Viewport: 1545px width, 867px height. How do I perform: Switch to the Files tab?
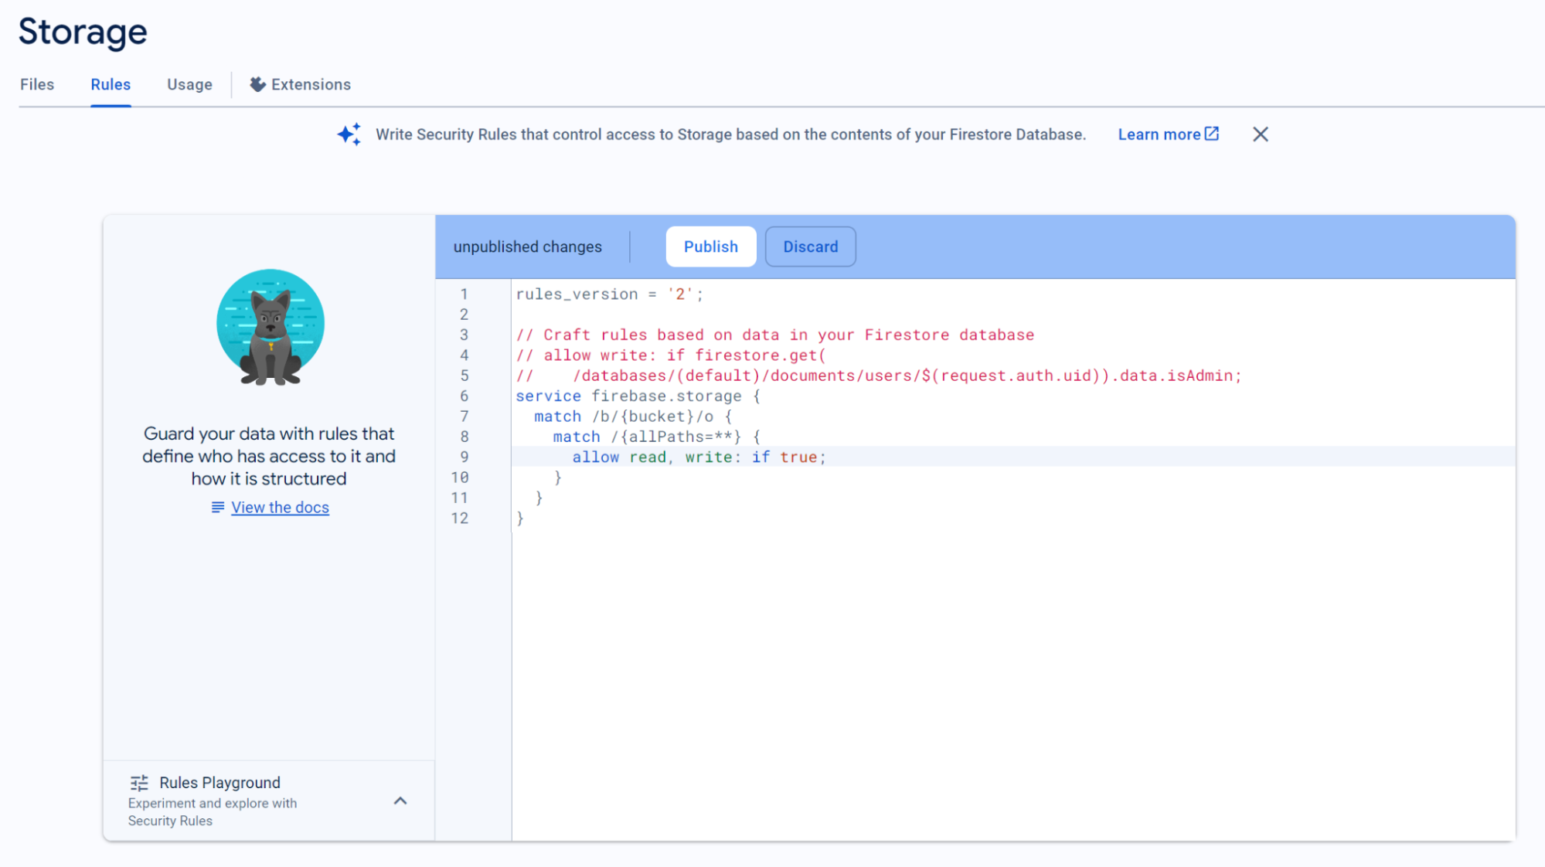36,84
